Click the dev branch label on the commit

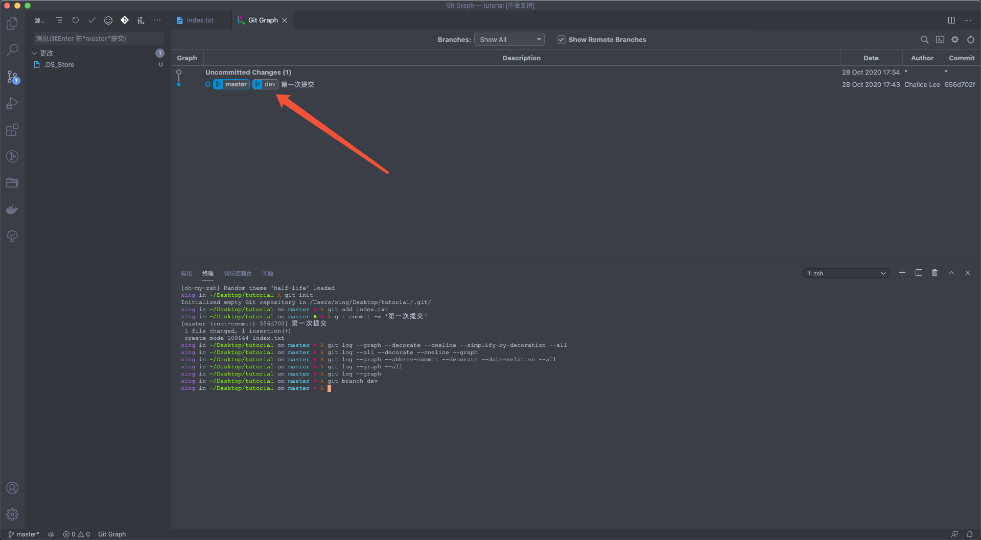coord(265,84)
